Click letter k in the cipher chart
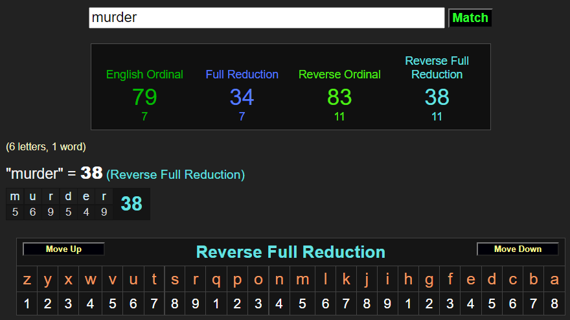 347,280
